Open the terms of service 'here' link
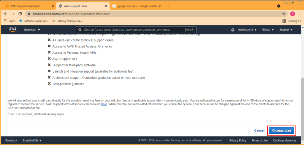 (104, 104)
